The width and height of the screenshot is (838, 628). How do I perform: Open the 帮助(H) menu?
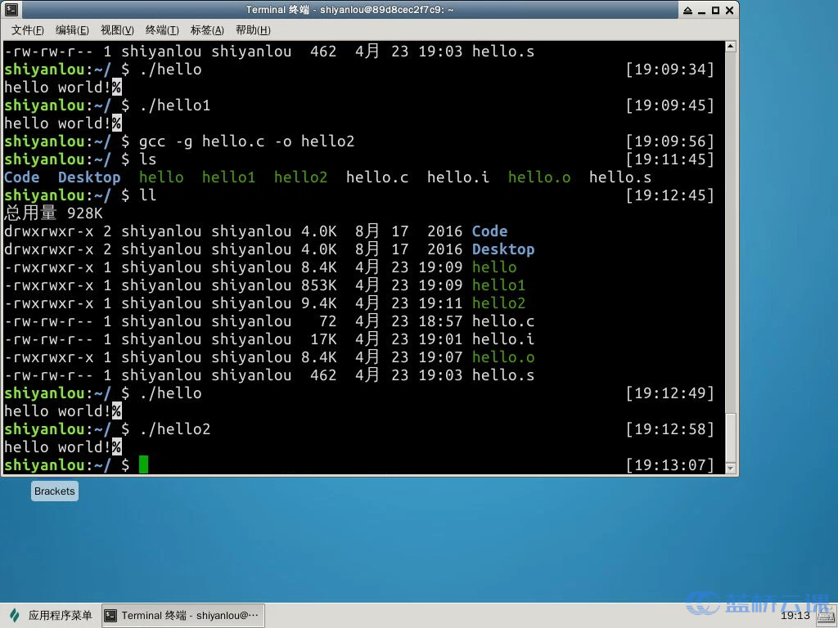coord(252,30)
